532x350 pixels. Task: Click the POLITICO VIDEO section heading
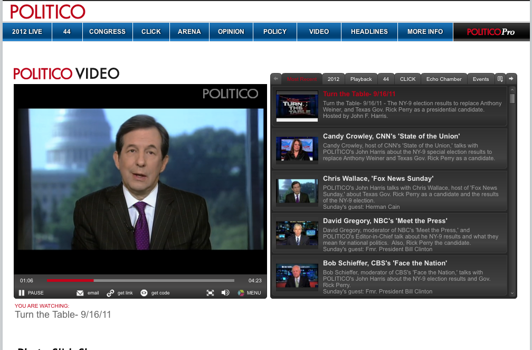[x=66, y=73]
